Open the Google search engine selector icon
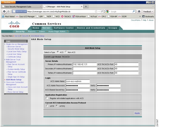Screen dimensions: 192x128 [107, 12]
